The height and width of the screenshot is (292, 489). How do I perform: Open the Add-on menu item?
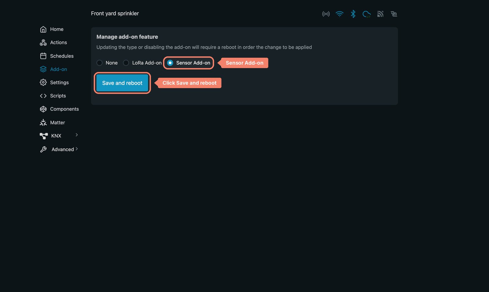tap(53, 69)
